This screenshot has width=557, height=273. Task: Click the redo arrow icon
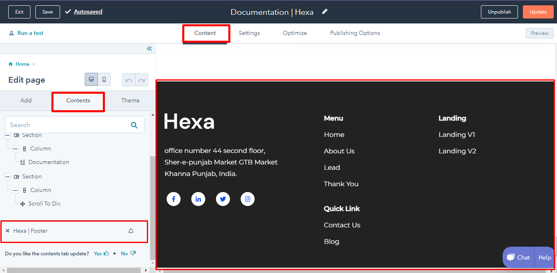[x=142, y=80]
